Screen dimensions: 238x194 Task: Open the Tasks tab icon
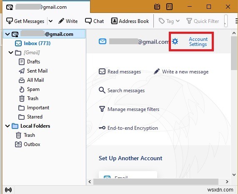click(x=169, y=7)
